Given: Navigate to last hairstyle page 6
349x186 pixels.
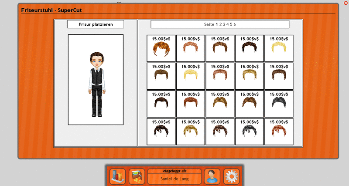Looking at the screenshot, I should tap(235, 24).
